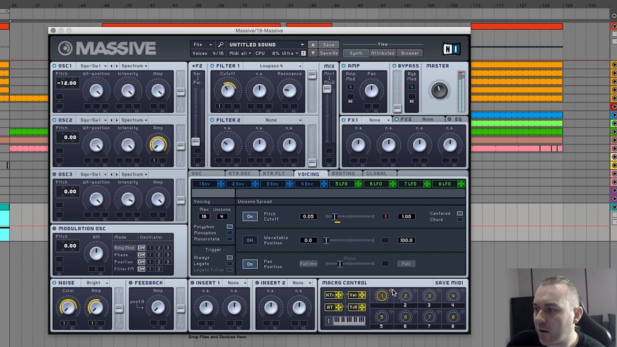Screen dimensions: 617x347
Task: Click macro control knob 8
Action: (x=453, y=317)
